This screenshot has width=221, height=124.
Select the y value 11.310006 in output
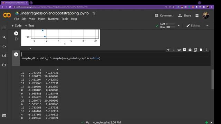click(35, 86)
